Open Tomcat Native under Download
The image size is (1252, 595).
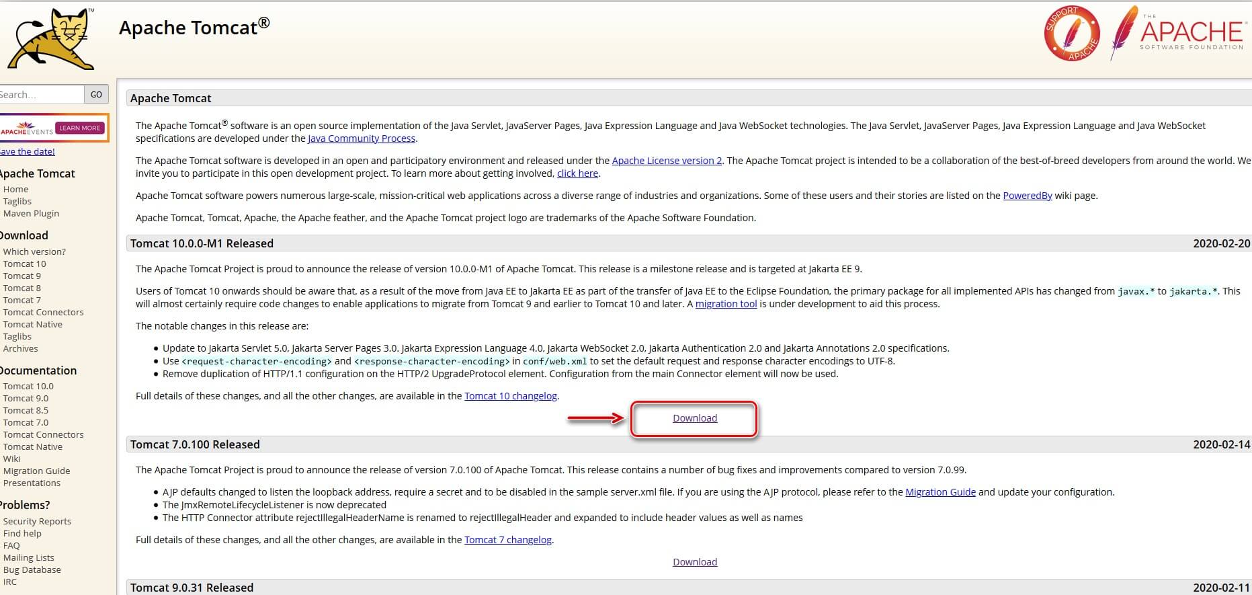[x=33, y=324]
